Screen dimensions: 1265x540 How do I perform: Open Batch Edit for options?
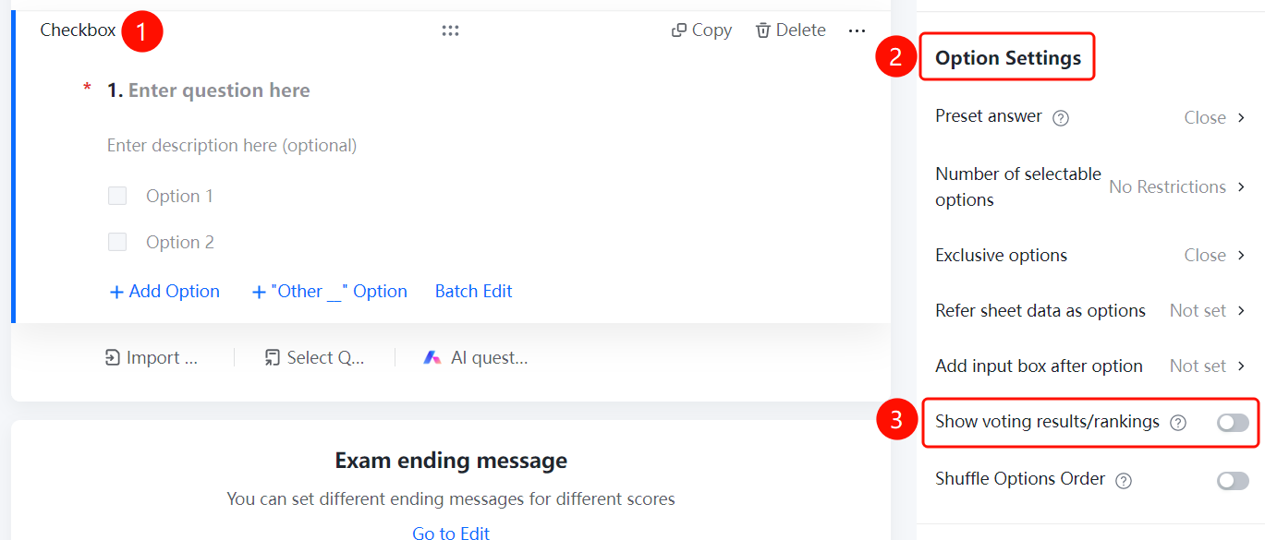pos(474,292)
